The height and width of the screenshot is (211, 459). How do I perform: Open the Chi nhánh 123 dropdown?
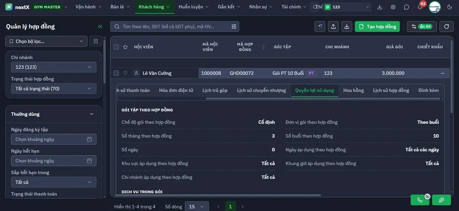(x=54, y=67)
